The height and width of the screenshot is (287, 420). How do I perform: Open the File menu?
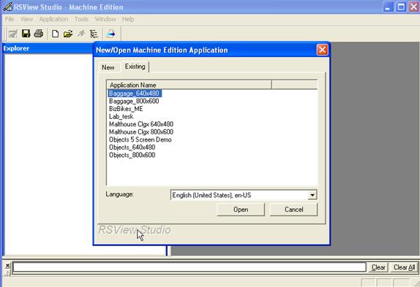10,19
